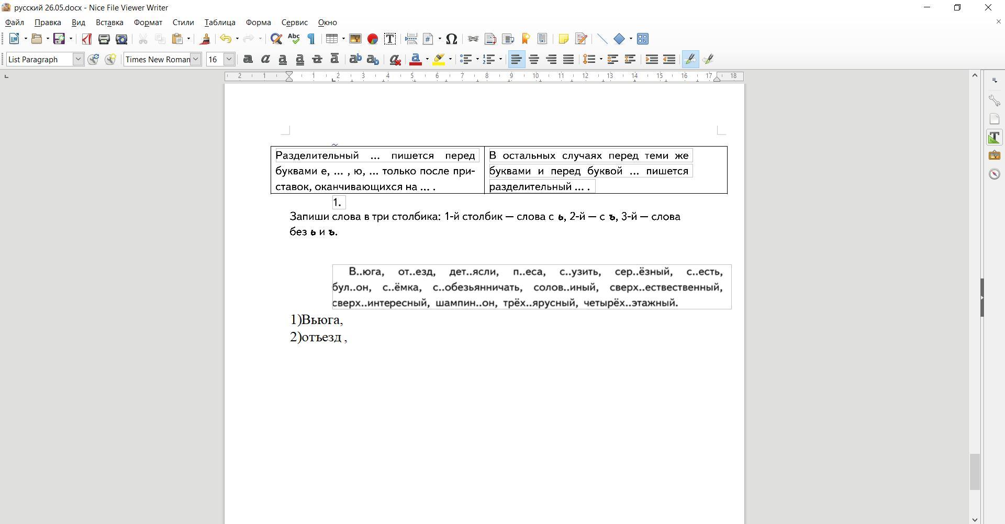Image resolution: width=1005 pixels, height=524 pixels.
Task: Open the Вставка menu
Action: (x=109, y=23)
